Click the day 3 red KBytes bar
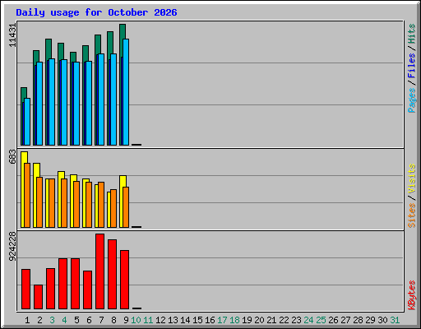The image size is (421, 329). point(50,289)
